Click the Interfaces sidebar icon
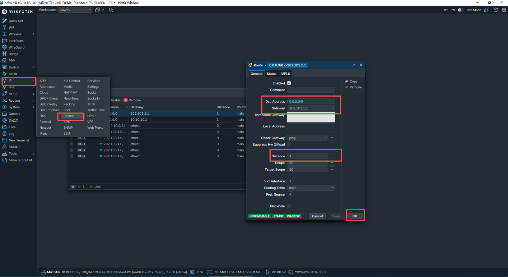Screen dimensions: 508x277 (x=5, y=41)
